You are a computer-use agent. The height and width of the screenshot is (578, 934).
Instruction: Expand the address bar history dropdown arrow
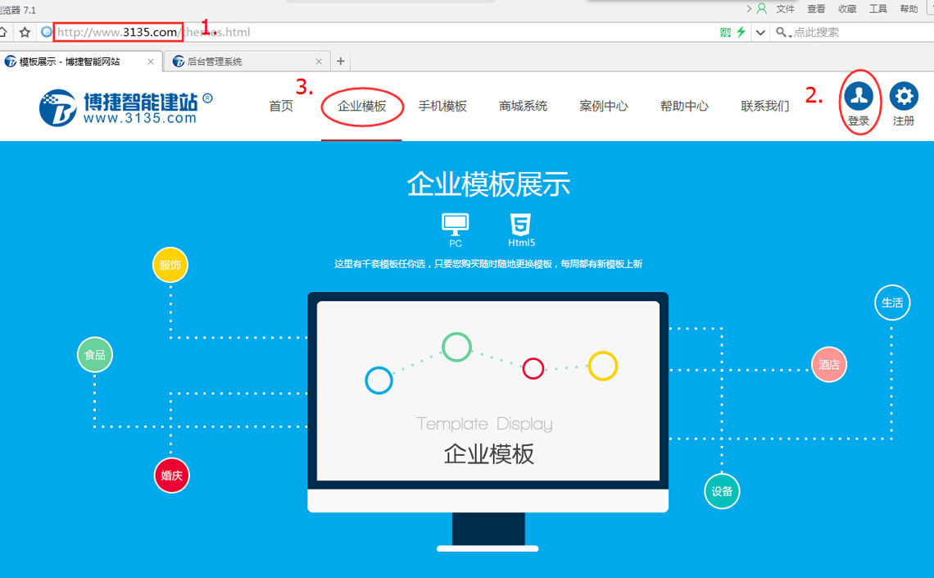coord(760,33)
